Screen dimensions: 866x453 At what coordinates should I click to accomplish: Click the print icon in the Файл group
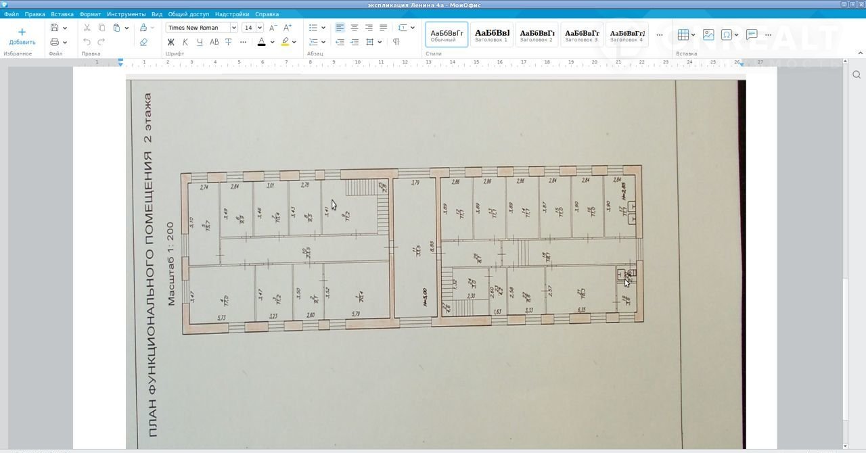coord(55,42)
